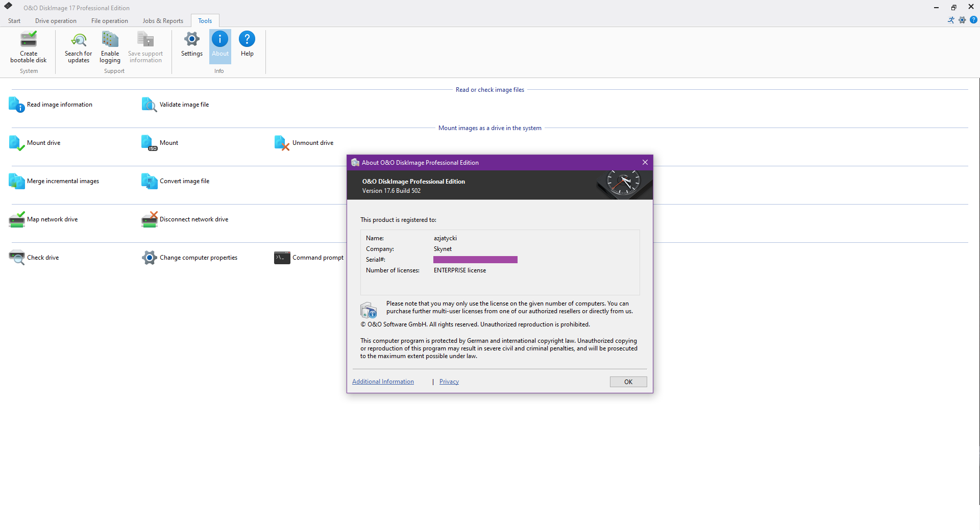Click the name value azjatycki
The width and height of the screenshot is (980, 530).
pyautogui.click(x=445, y=238)
